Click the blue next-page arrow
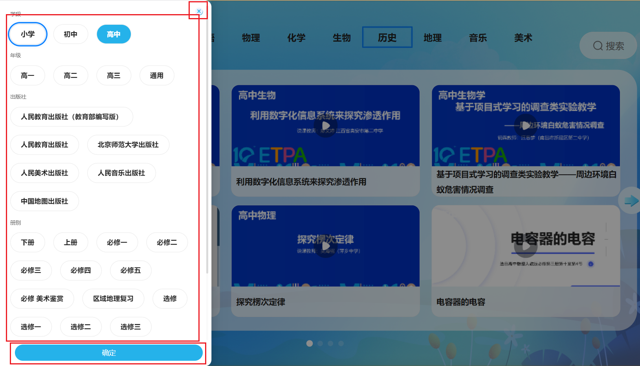The height and width of the screenshot is (366, 640). pyautogui.click(x=631, y=201)
